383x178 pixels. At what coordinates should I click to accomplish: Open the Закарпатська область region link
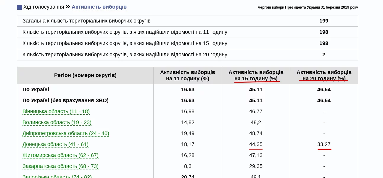tap(60, 166)
